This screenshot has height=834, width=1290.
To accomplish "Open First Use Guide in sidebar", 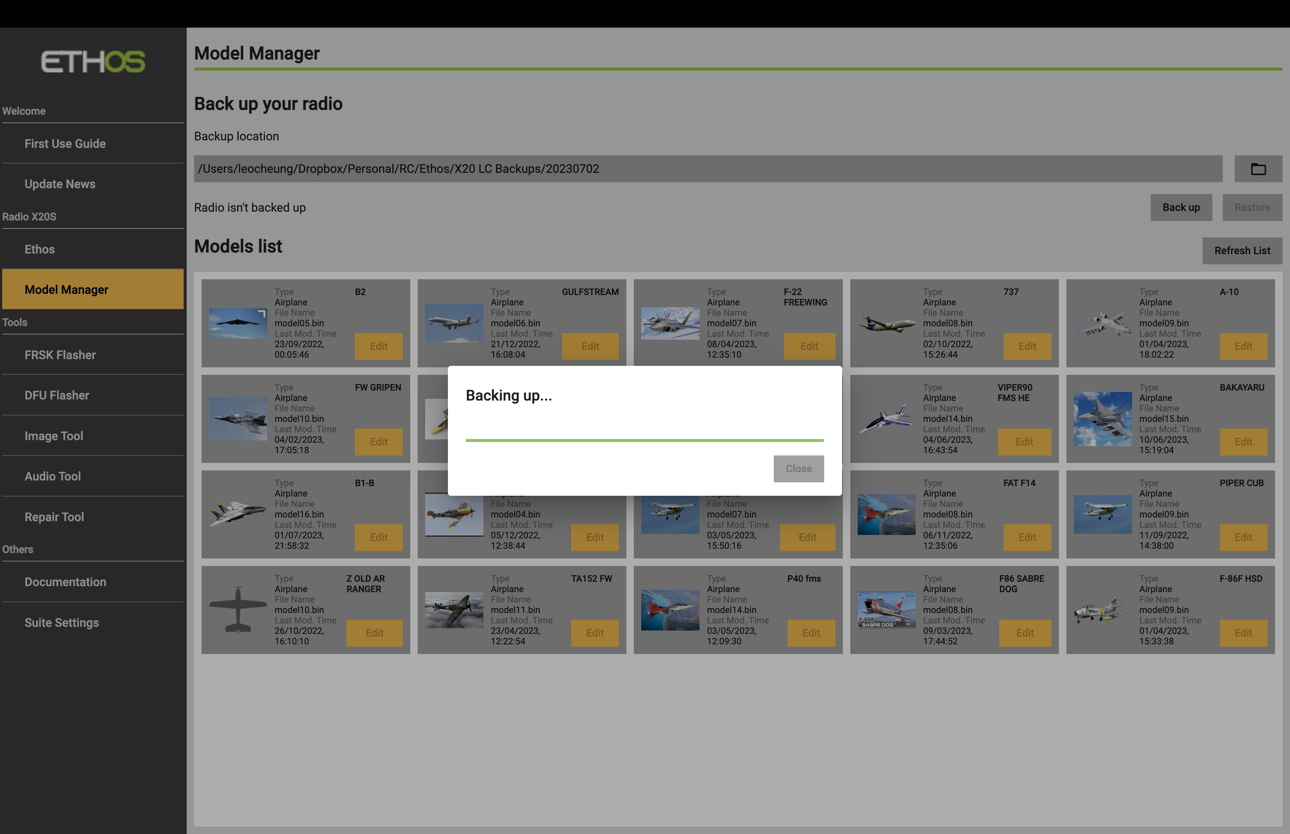I will click(x=65, y=143).
